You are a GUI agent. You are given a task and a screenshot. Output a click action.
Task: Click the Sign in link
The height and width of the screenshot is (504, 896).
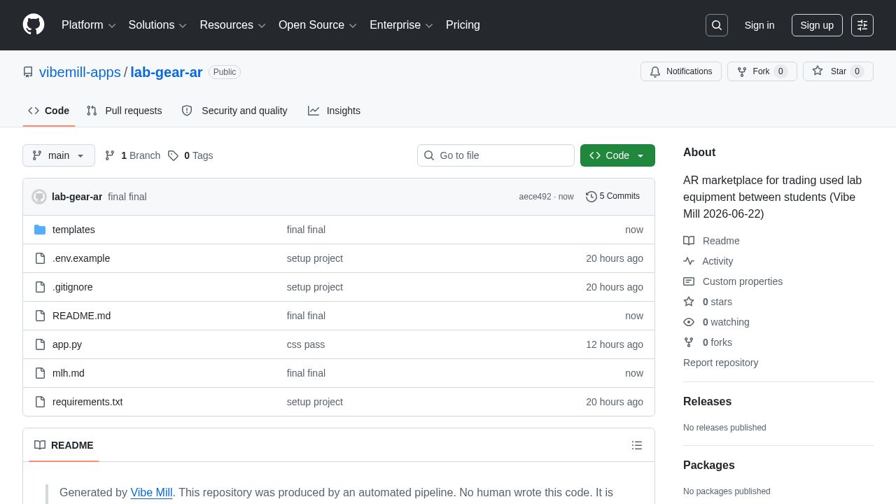click(759, 25)
